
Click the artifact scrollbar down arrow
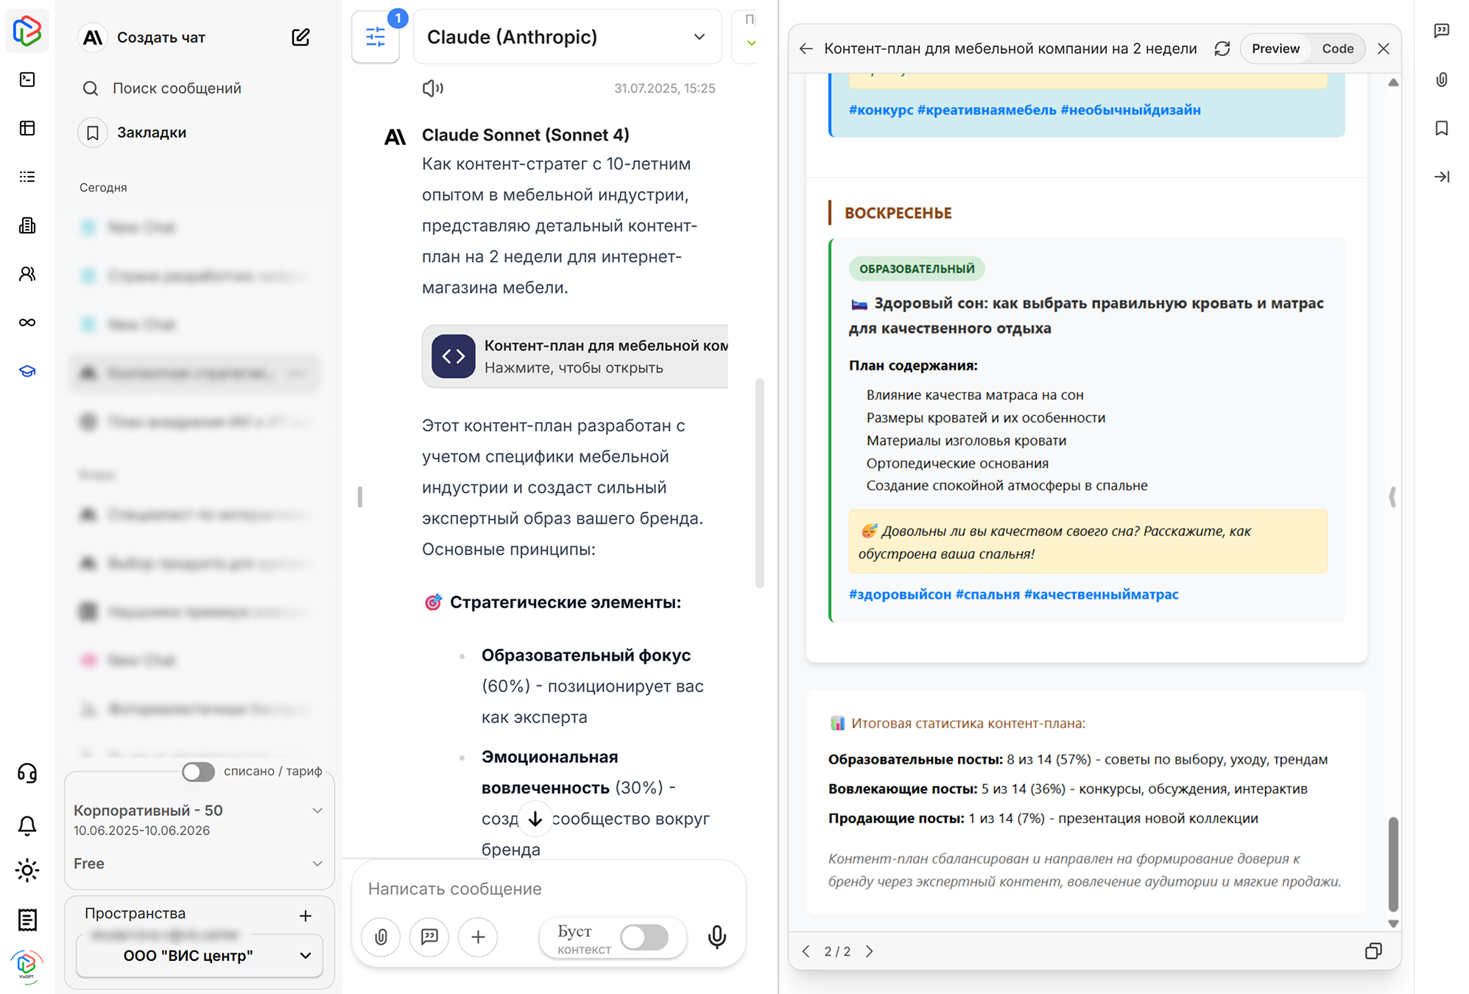point(1393,923)
